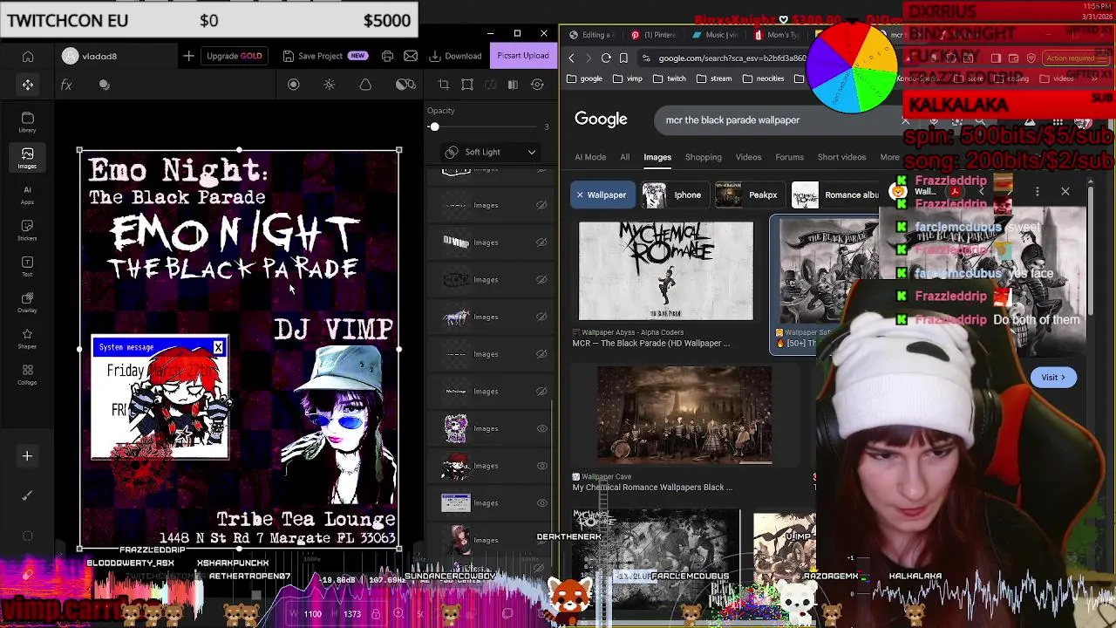Click the Upgrade GOLD button
This screenshot has width=1116, height=628.
coord(234,56)
